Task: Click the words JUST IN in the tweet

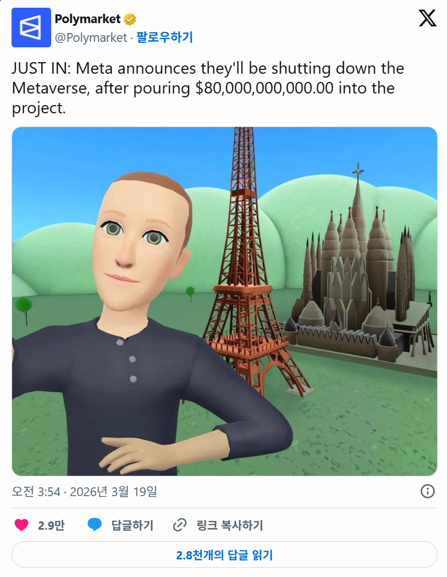Action: [x=42, y=68]
